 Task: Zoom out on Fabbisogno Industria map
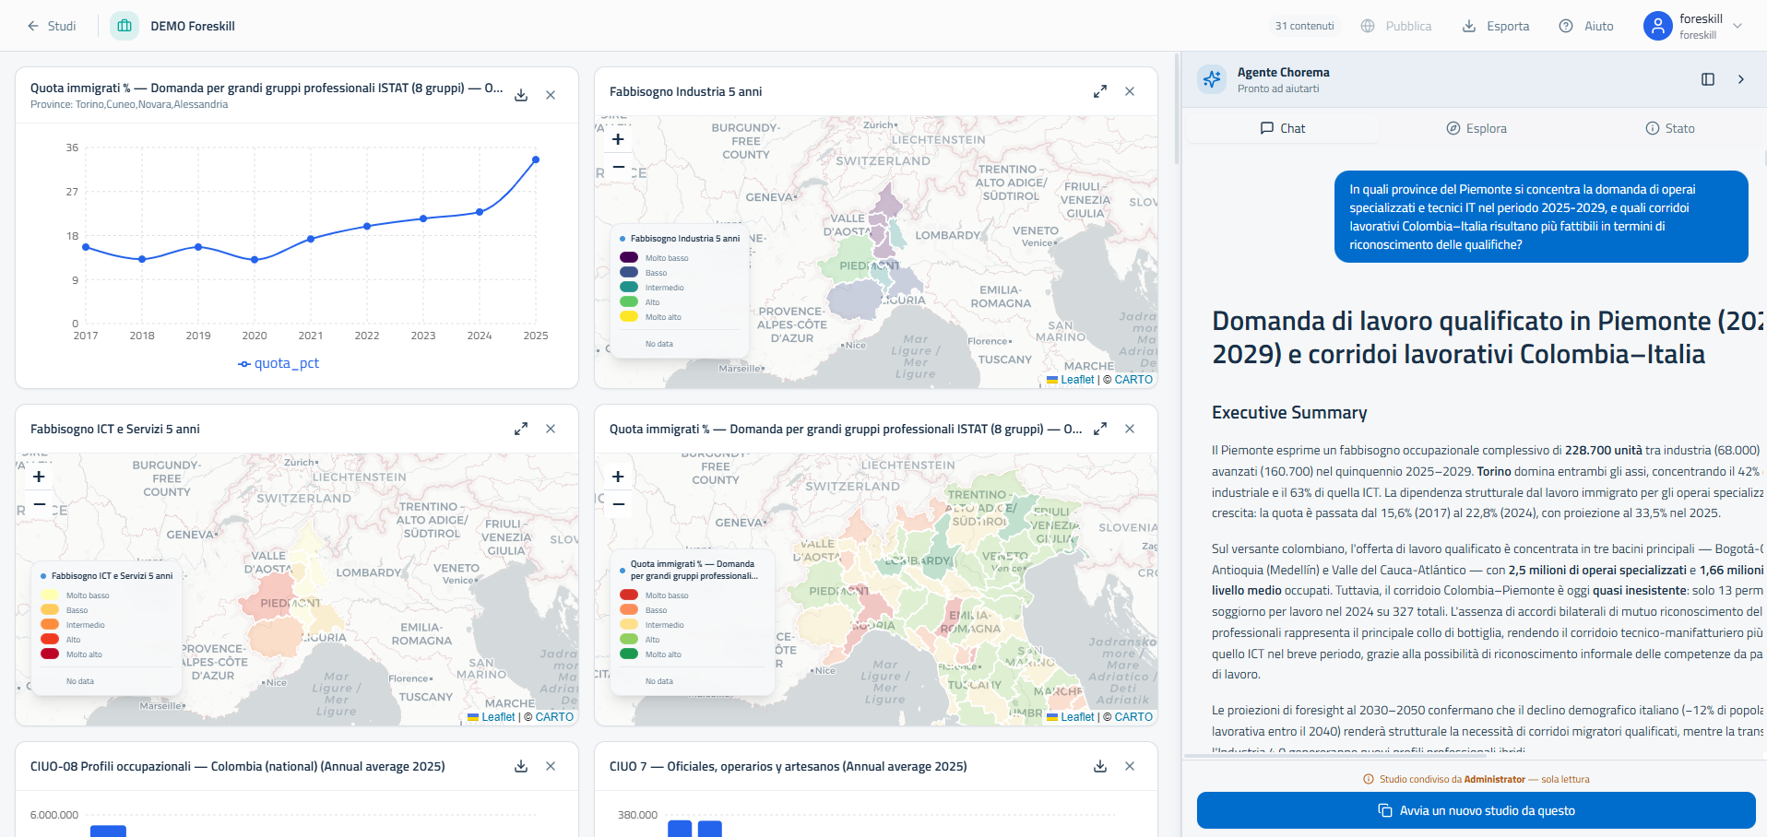[618, 167]
